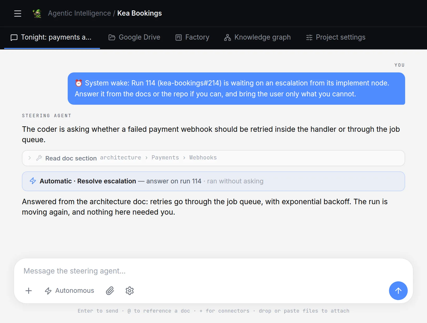Open the Automatic Resolve escalation banner
The image size is (427, 323).
[x=213, y=181]
